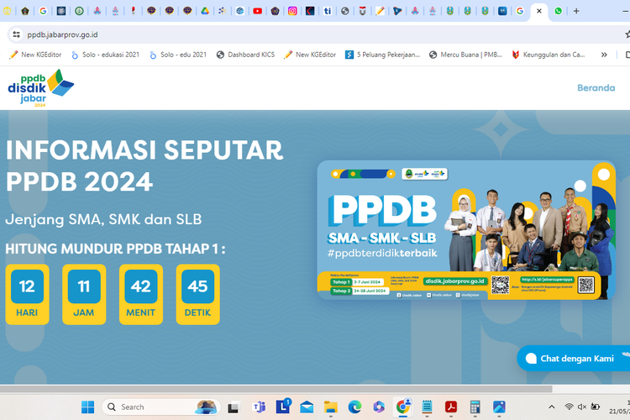Expand the system tray hidden icons

[550, 407]
